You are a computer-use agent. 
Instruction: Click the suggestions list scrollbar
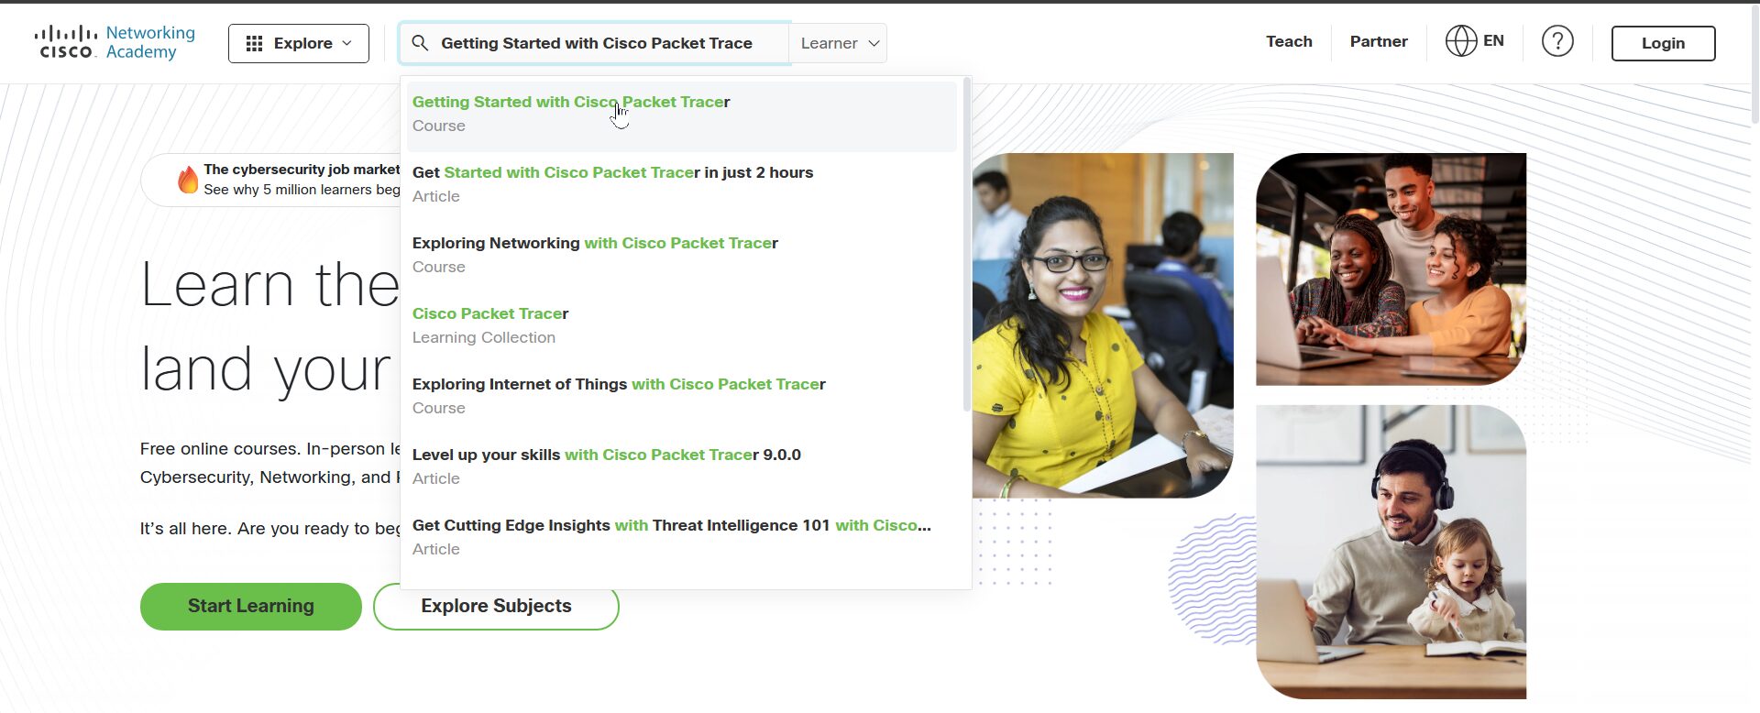(966, 244)
